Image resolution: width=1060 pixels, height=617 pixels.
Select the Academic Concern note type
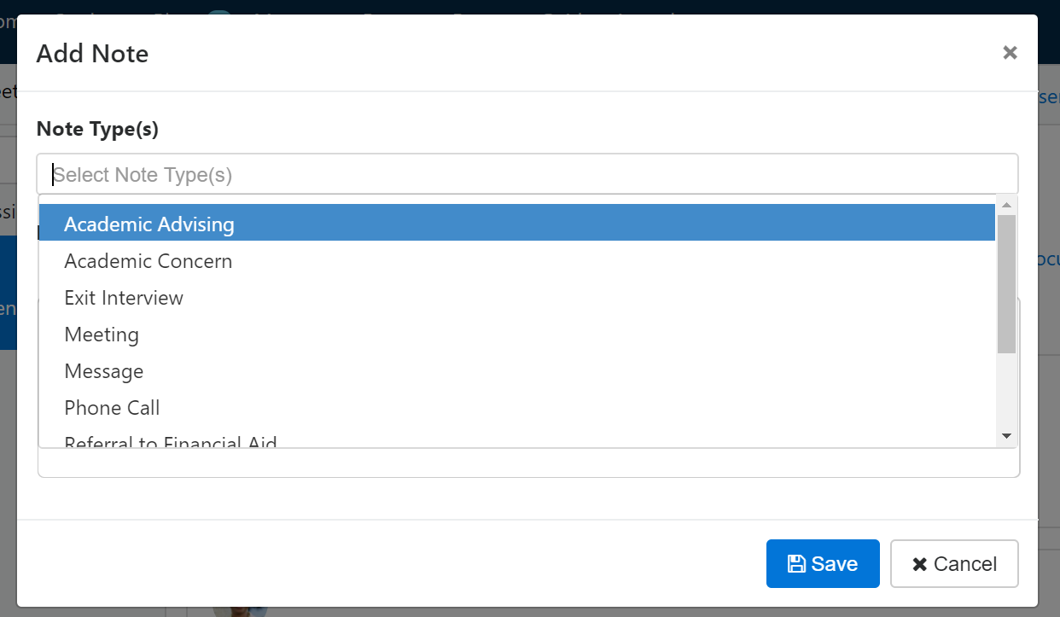(517, 260)
